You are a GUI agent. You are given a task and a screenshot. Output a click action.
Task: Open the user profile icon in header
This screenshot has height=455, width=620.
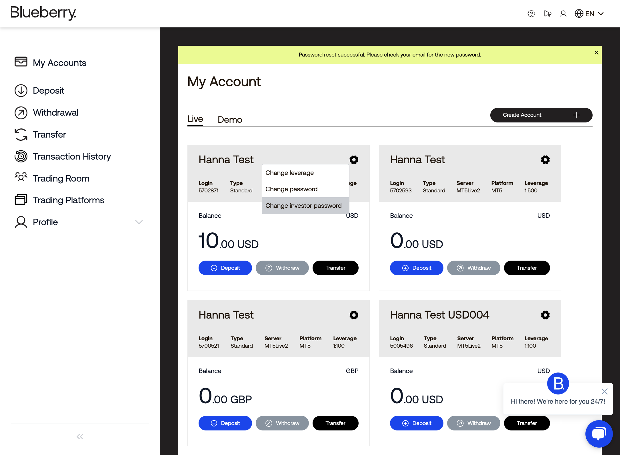point(563,14)
